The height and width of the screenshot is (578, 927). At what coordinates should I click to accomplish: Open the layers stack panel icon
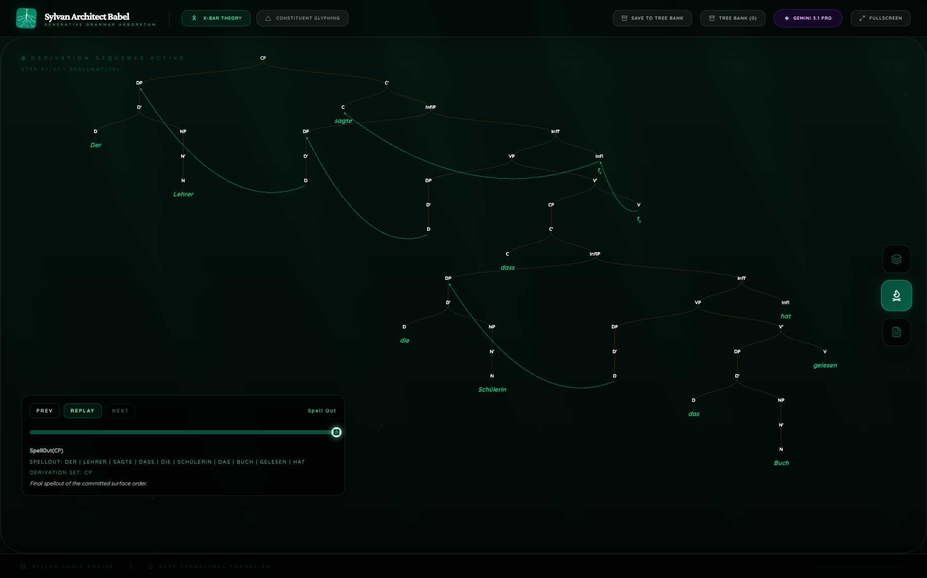click(x=897, y=259)
